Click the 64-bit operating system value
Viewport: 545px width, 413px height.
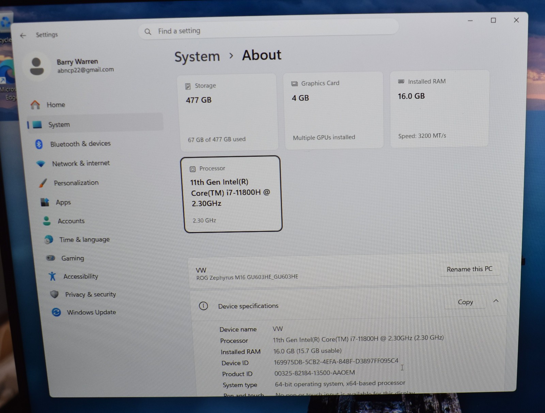(340, 383)
